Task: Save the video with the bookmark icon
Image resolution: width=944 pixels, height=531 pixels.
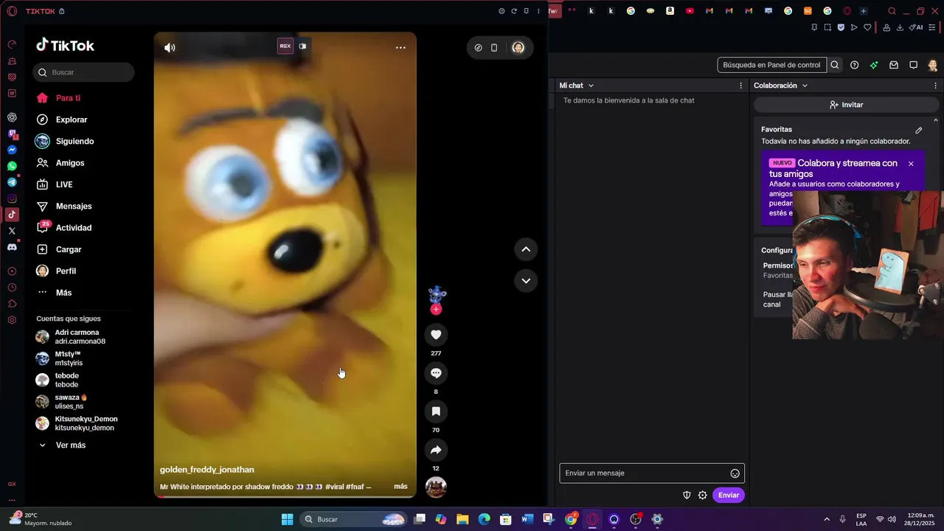Action: pyautogui.click(x=436, y=412)
